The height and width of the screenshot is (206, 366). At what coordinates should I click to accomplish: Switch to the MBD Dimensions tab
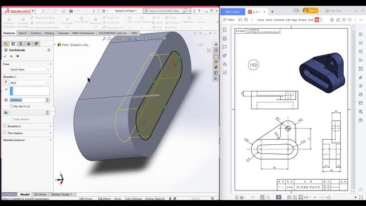83,33
